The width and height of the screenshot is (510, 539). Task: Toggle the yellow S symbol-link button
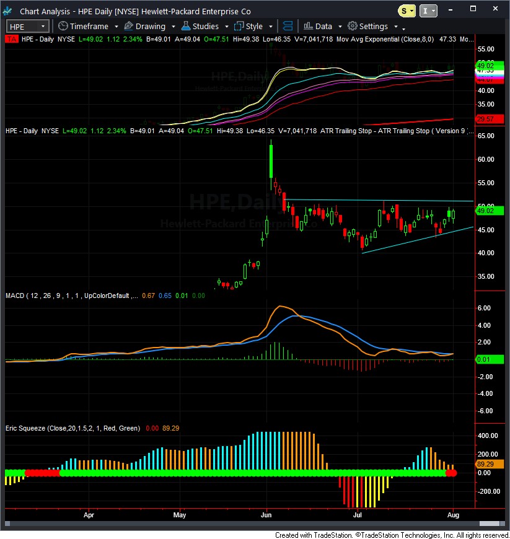coord(407,11)
